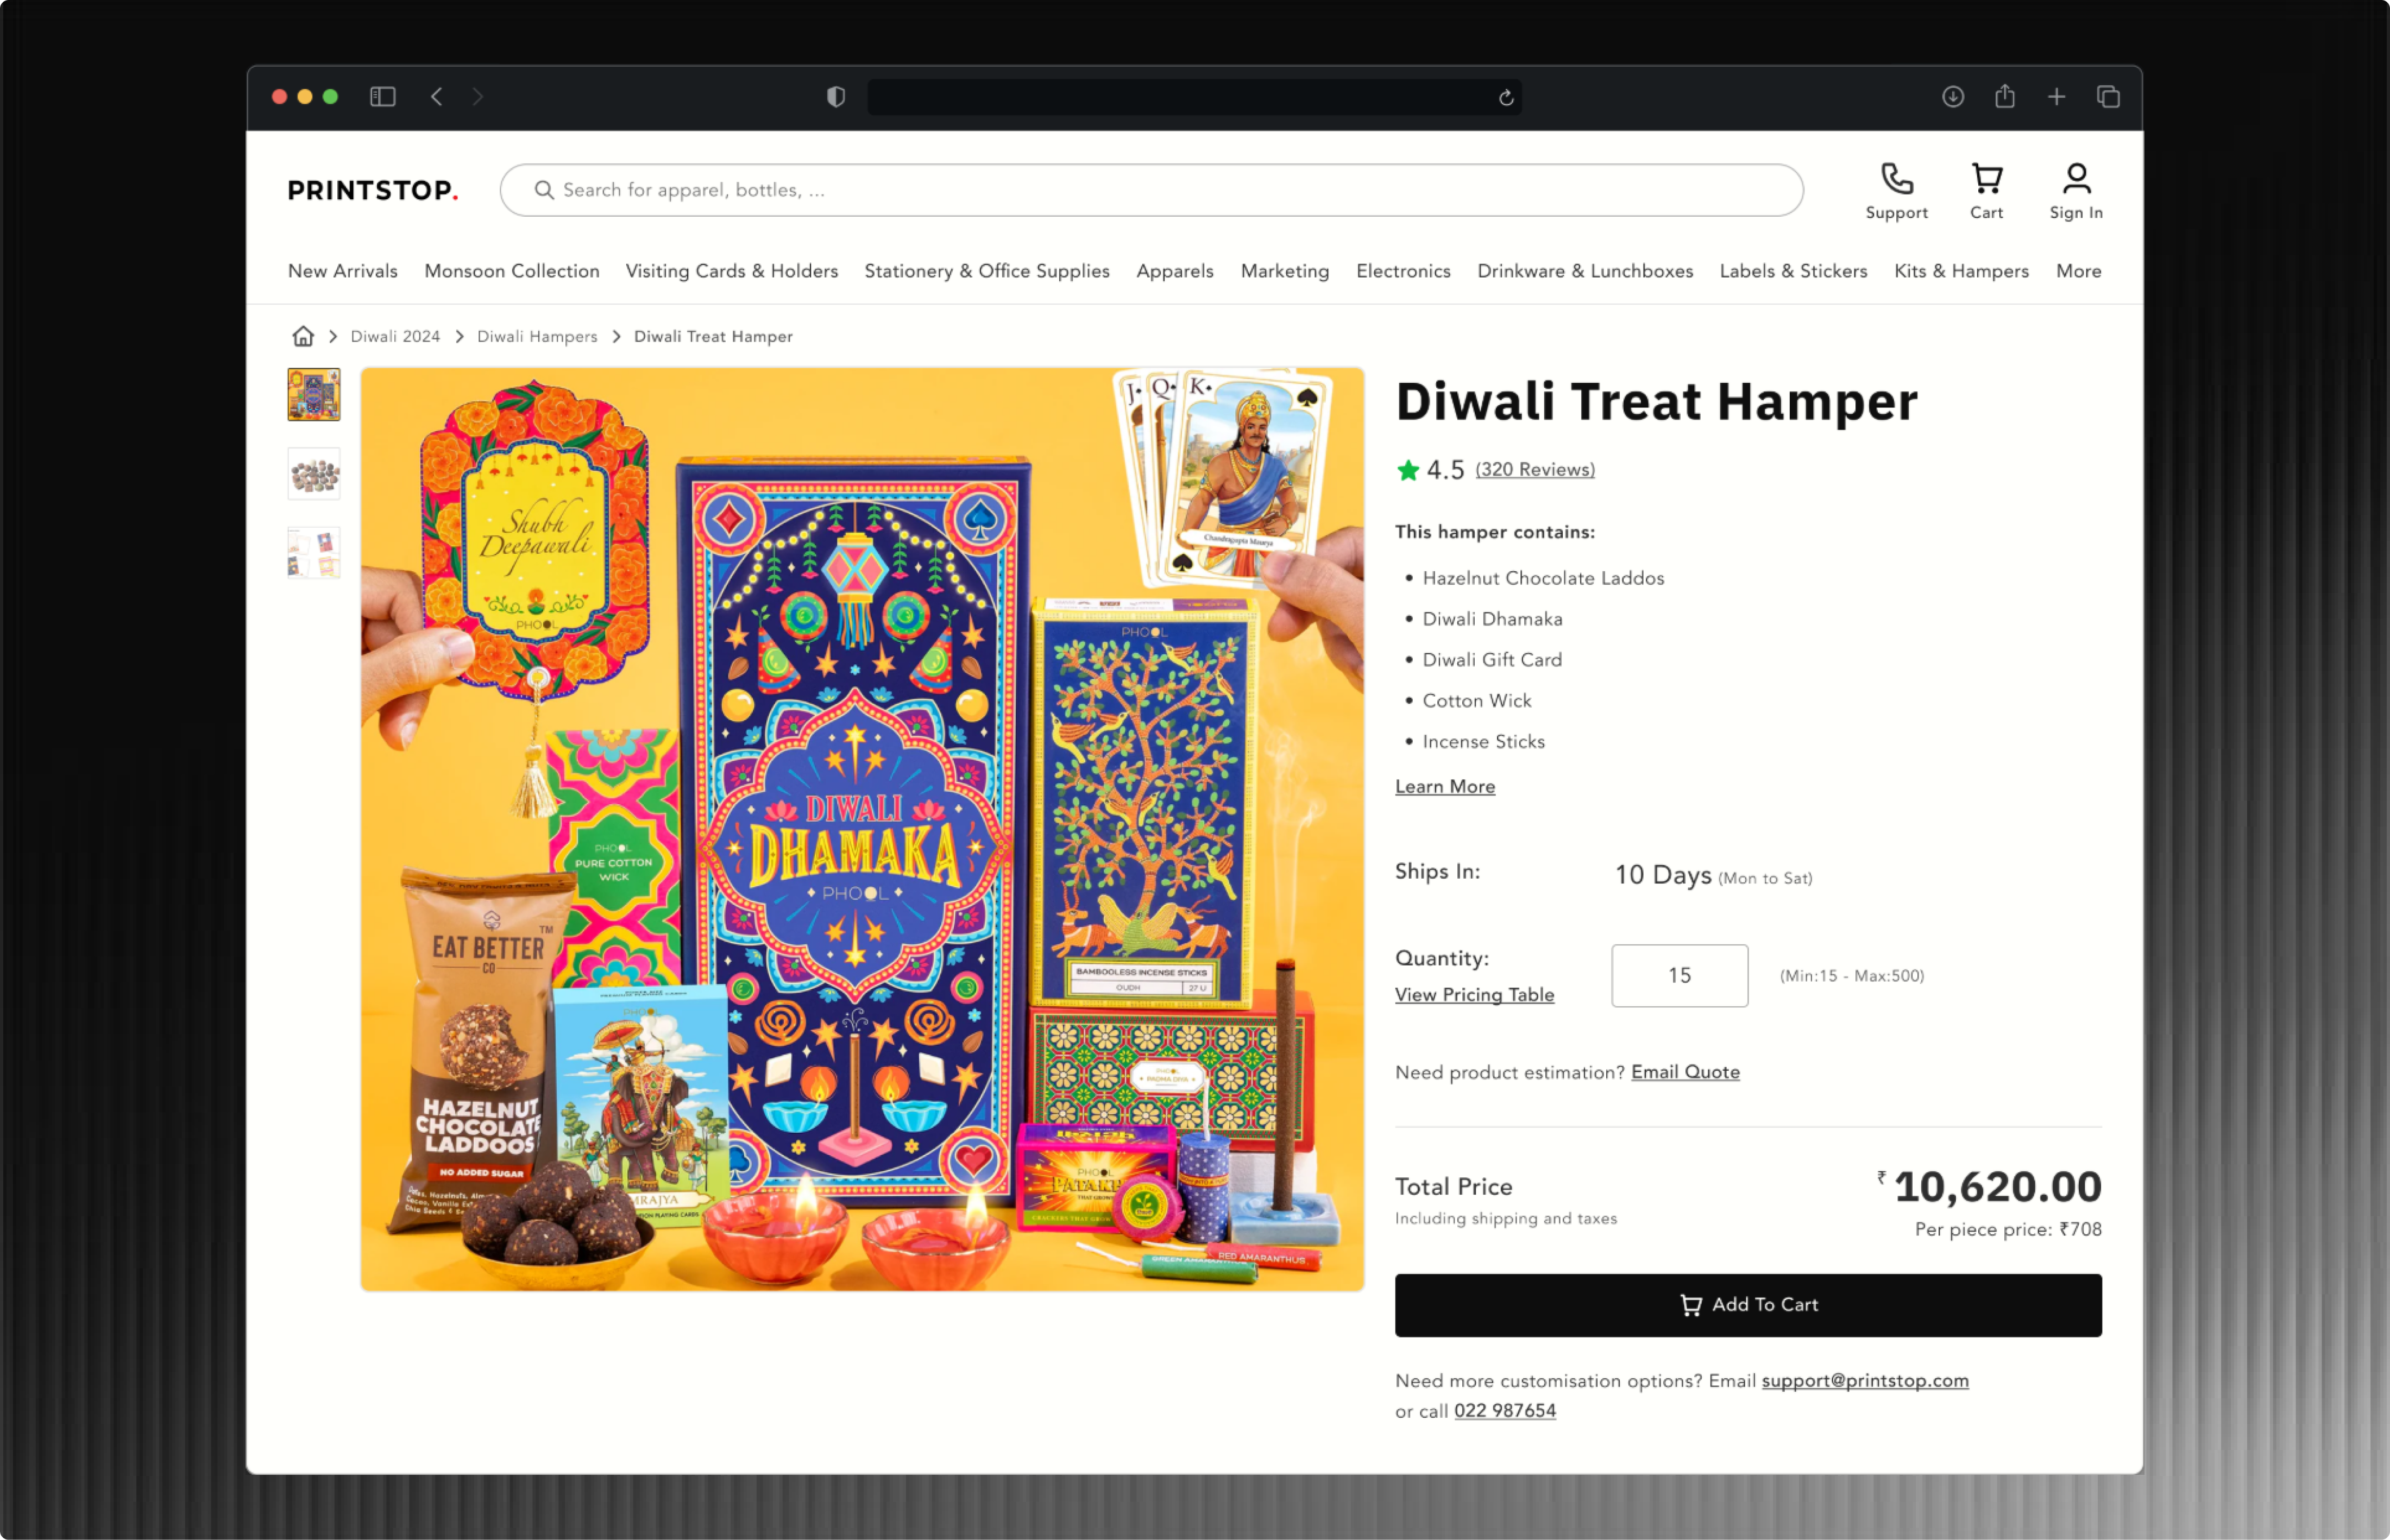Viewport: 2390px width, 1540px height.
Task: Open Support via the phone icon
Action: [x=1897, y=179]
